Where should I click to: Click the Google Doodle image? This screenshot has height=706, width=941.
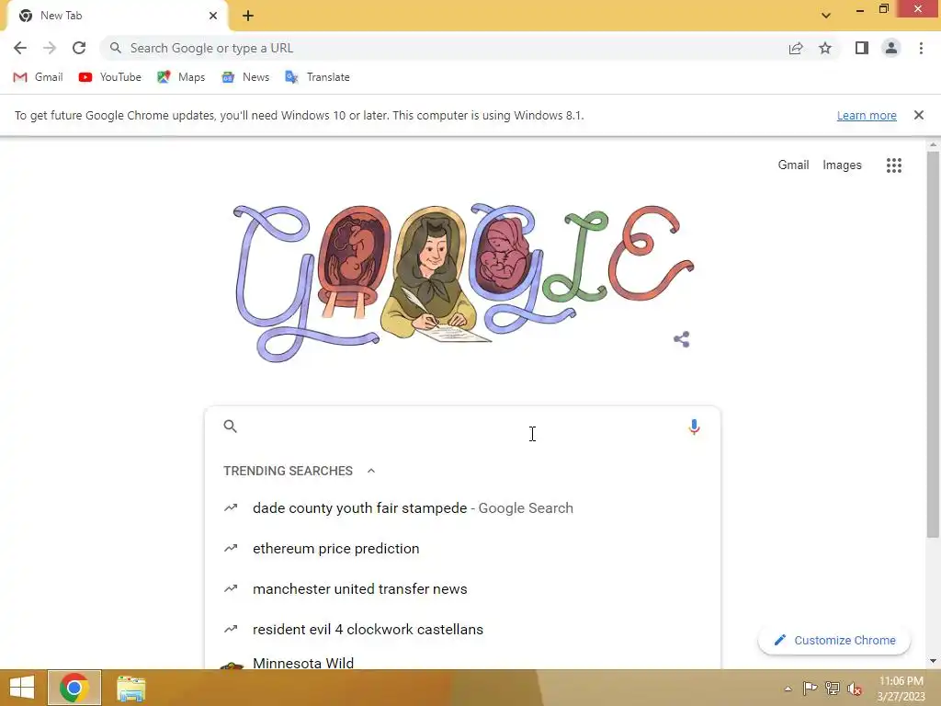point(463,282)
